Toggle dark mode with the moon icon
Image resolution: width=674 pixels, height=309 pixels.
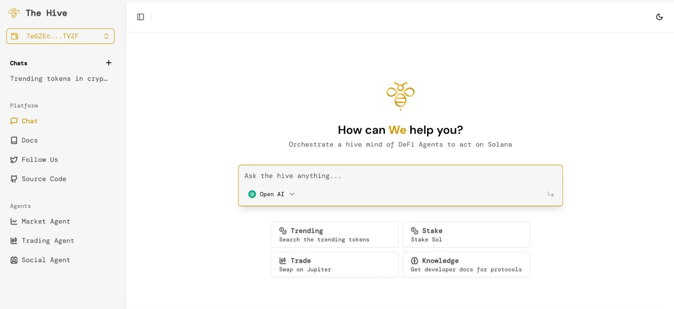click(660, 16)
